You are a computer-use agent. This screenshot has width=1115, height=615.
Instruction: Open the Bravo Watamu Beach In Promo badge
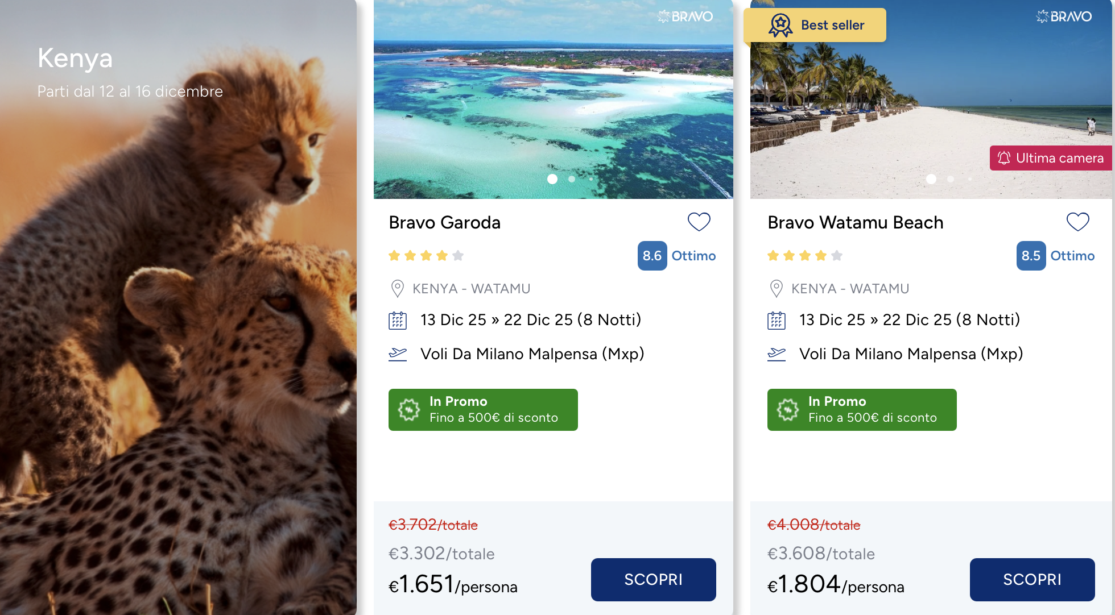(x=862, y=410)
